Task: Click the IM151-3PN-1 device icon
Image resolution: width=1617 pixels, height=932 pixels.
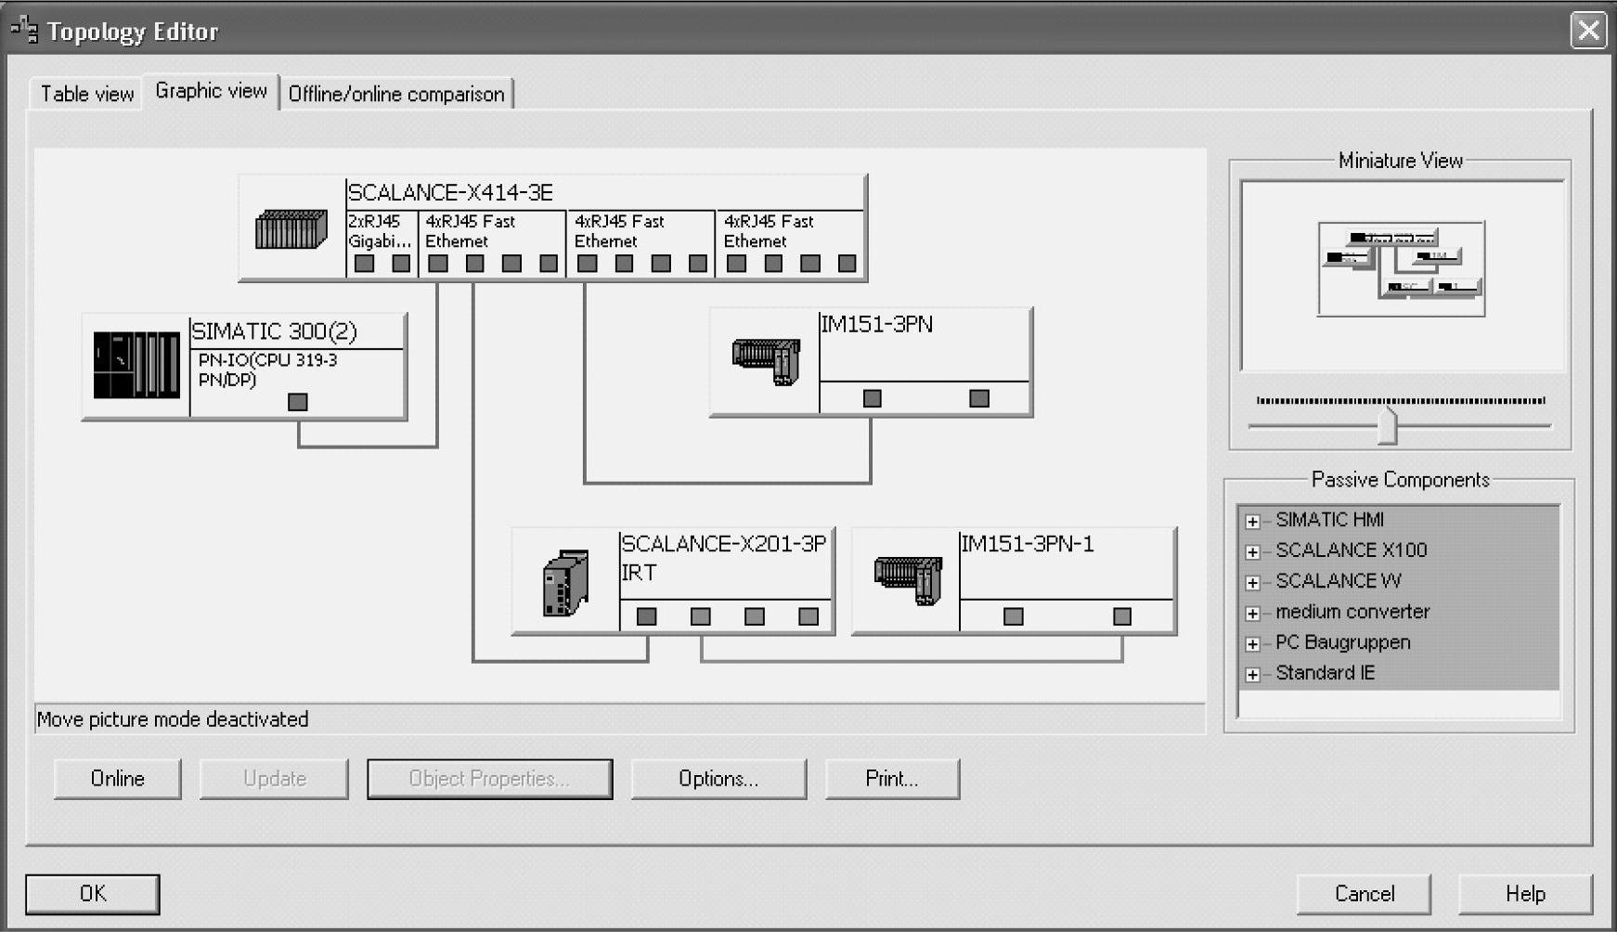Action: (x=908, y=580)
